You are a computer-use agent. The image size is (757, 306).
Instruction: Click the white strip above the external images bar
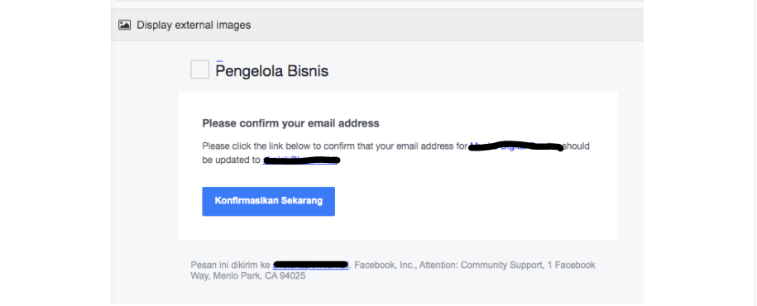pyautogui.click(x=380, y=4)
